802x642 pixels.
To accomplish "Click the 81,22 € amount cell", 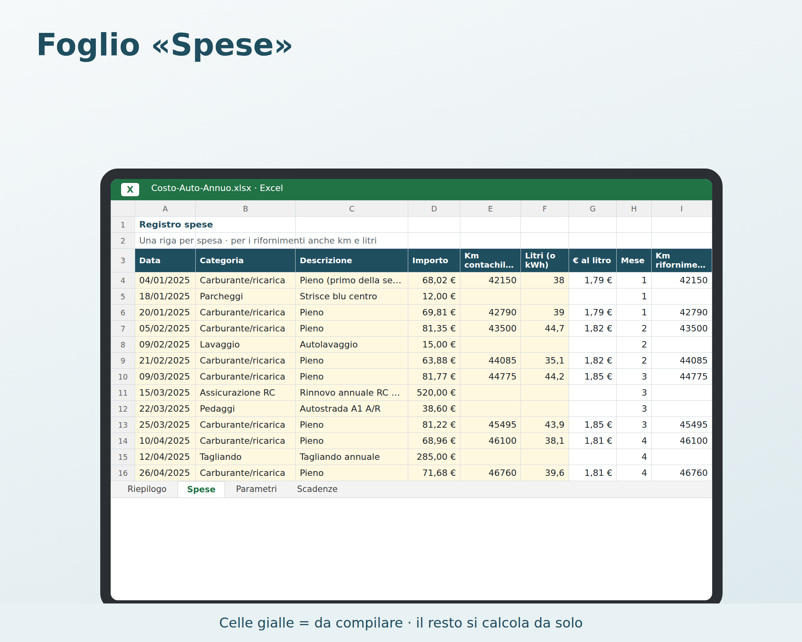I will coord(434,425).
